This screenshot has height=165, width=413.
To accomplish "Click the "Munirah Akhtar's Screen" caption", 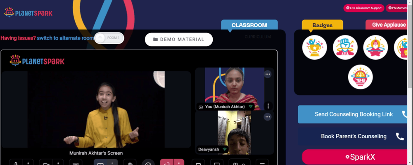I will click(x=96, y=153).
